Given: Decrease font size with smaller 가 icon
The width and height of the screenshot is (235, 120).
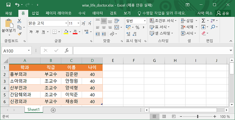Looking at the screenshot, I should pyautogui.click(x=90, y=23).
